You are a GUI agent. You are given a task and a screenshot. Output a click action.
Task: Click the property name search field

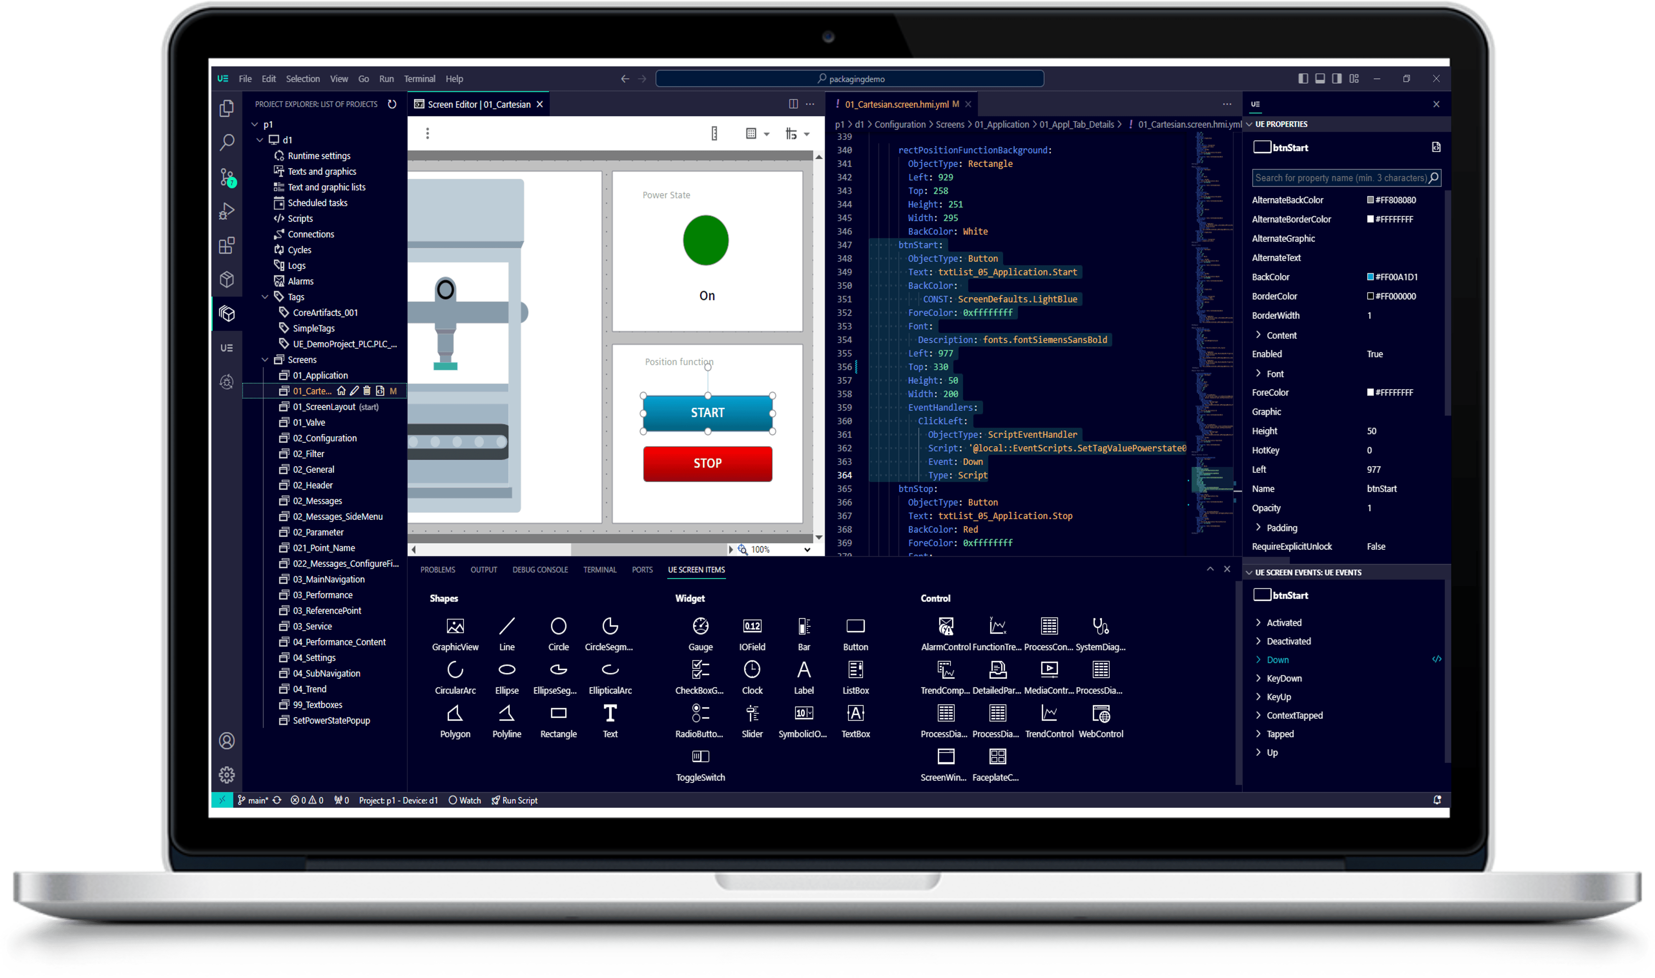point(1347,178)
